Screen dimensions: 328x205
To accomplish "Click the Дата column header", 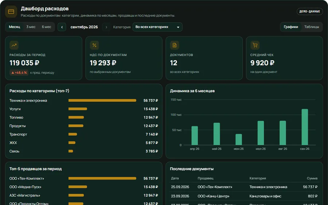I will (175, 178).
